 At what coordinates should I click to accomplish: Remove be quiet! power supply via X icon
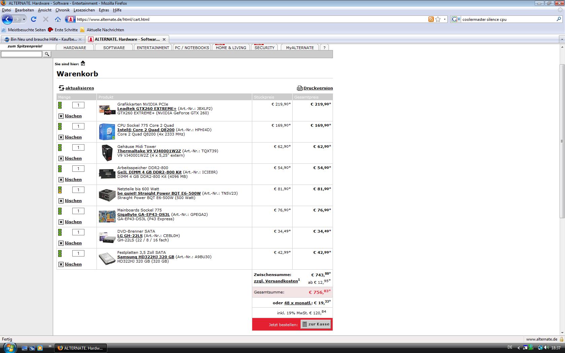tap(61, 201)
